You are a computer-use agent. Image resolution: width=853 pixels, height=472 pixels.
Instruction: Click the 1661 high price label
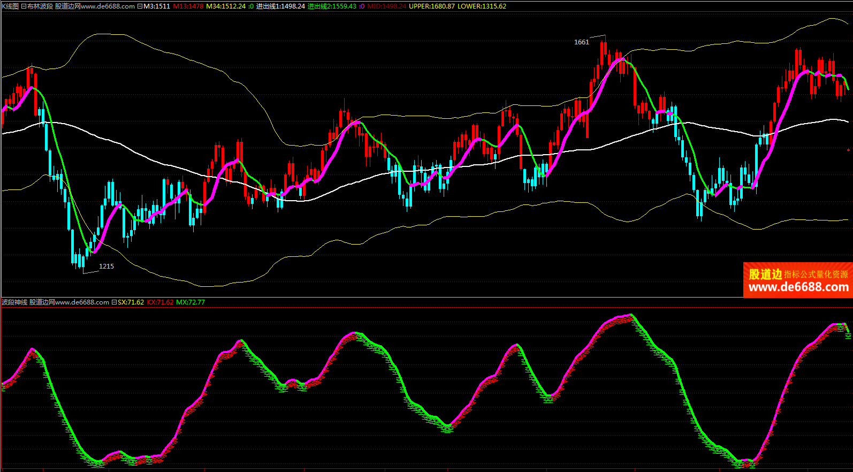tap(582, 42)
